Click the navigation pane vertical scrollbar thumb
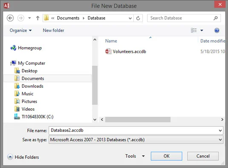The height and width of the screenshot is (168, 228). click(x=95, y=85)
